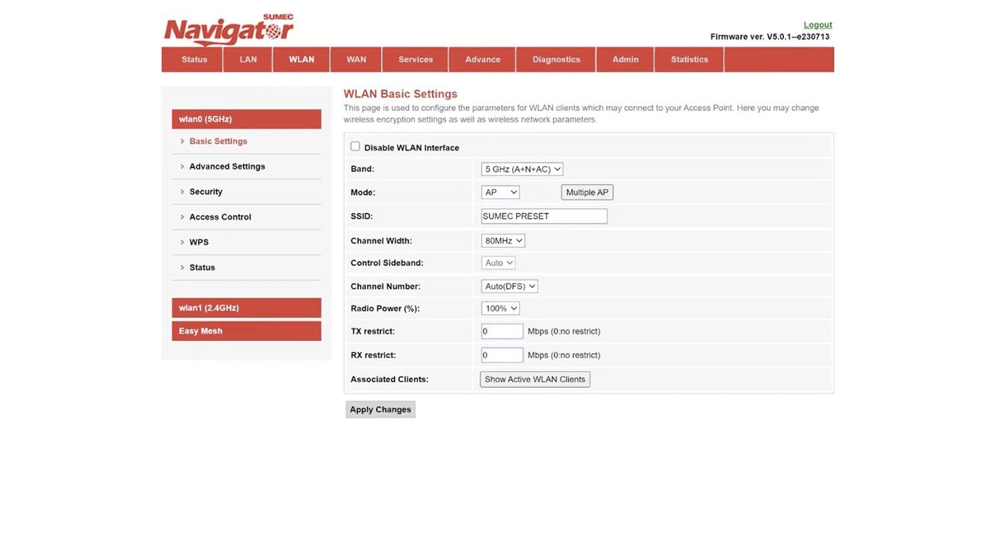The height and width of the screenshot is (559, 1000).
Task: Click the Multiple AP button
Action: [x=587, y=192]
